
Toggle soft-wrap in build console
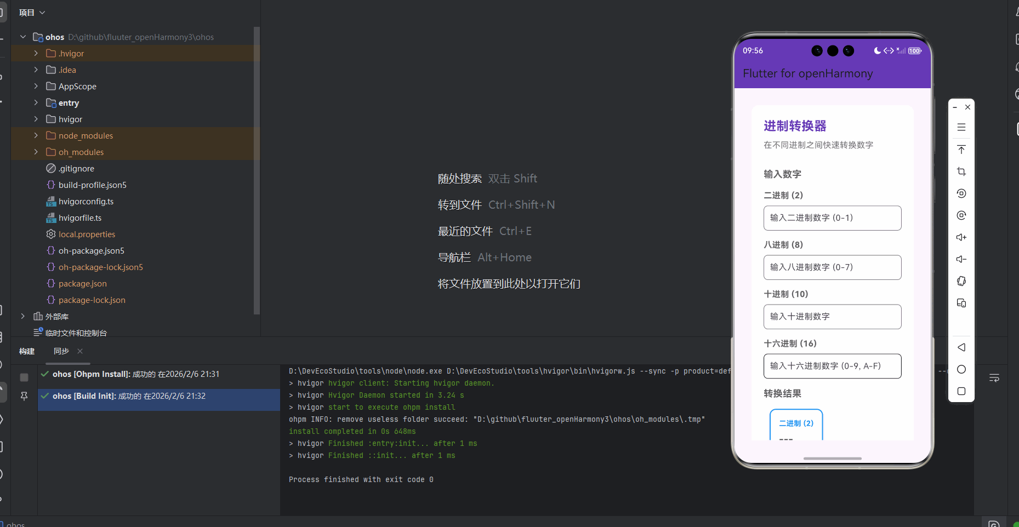pos(994,378)
